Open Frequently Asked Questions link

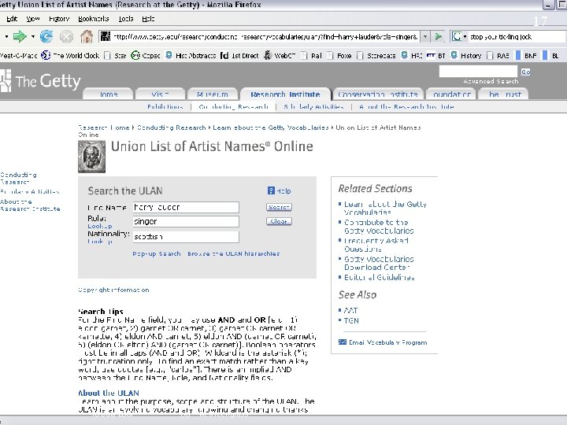coord(376,245)
